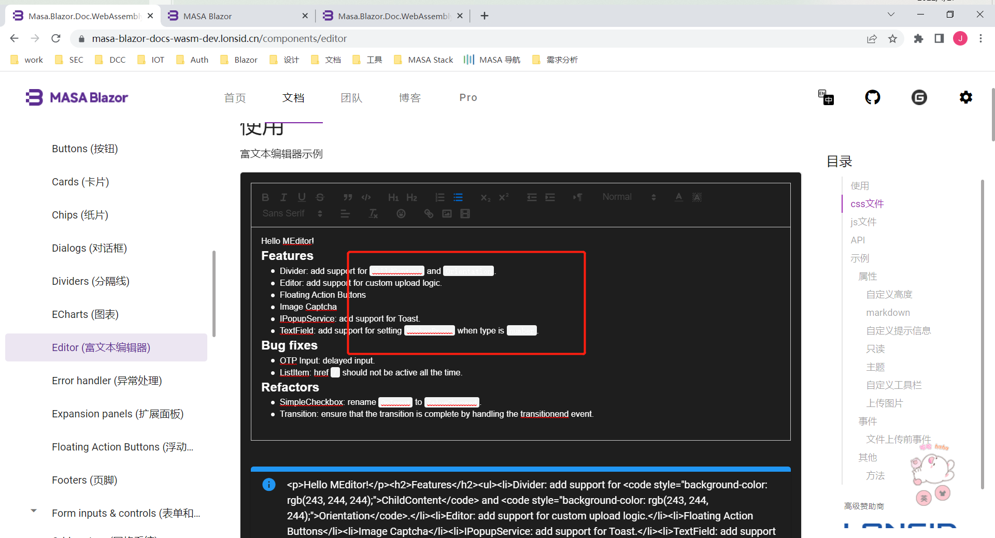Toggle italic formatting in editor toolbar
The height and width of the screenshot is (538, 995).
click(x=283, y=197)
